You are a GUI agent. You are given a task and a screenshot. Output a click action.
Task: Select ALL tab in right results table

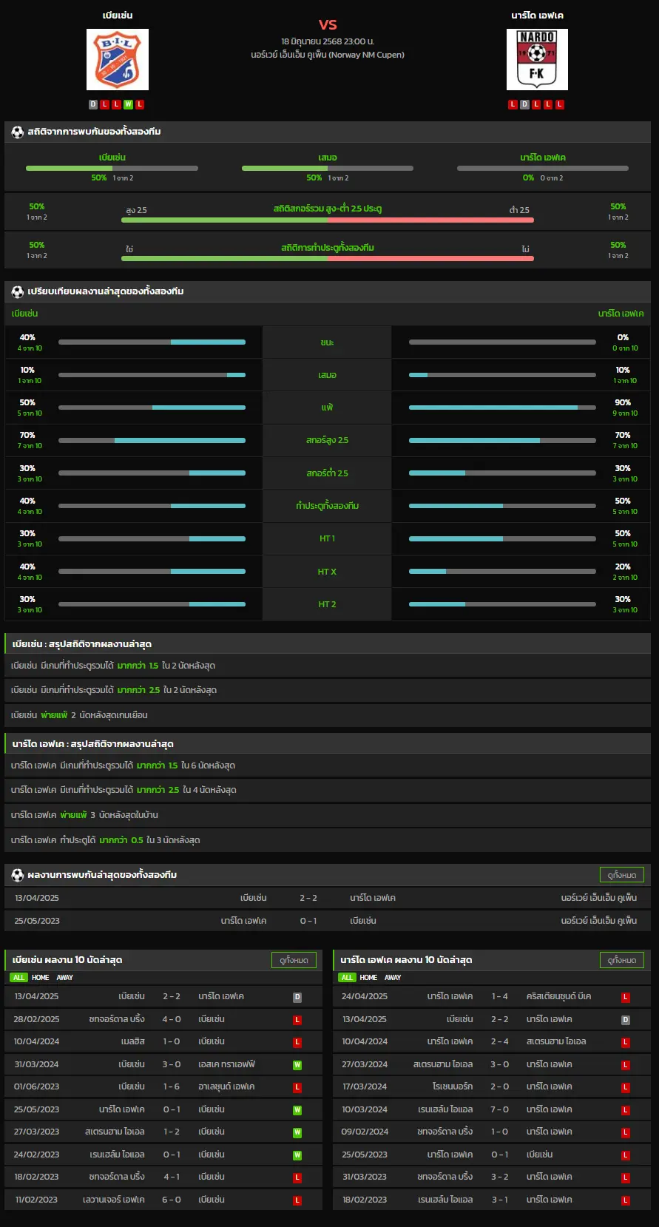347,978
